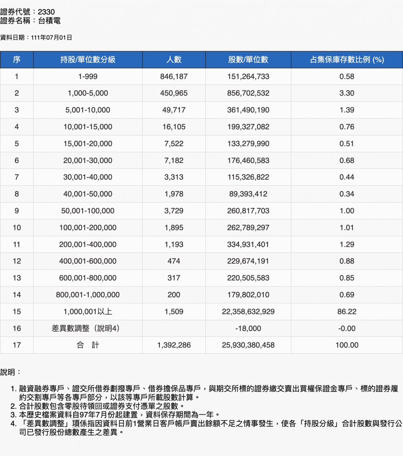Click the 151,264,733 shares cell

pyautogui.click(x=248, y=76)
